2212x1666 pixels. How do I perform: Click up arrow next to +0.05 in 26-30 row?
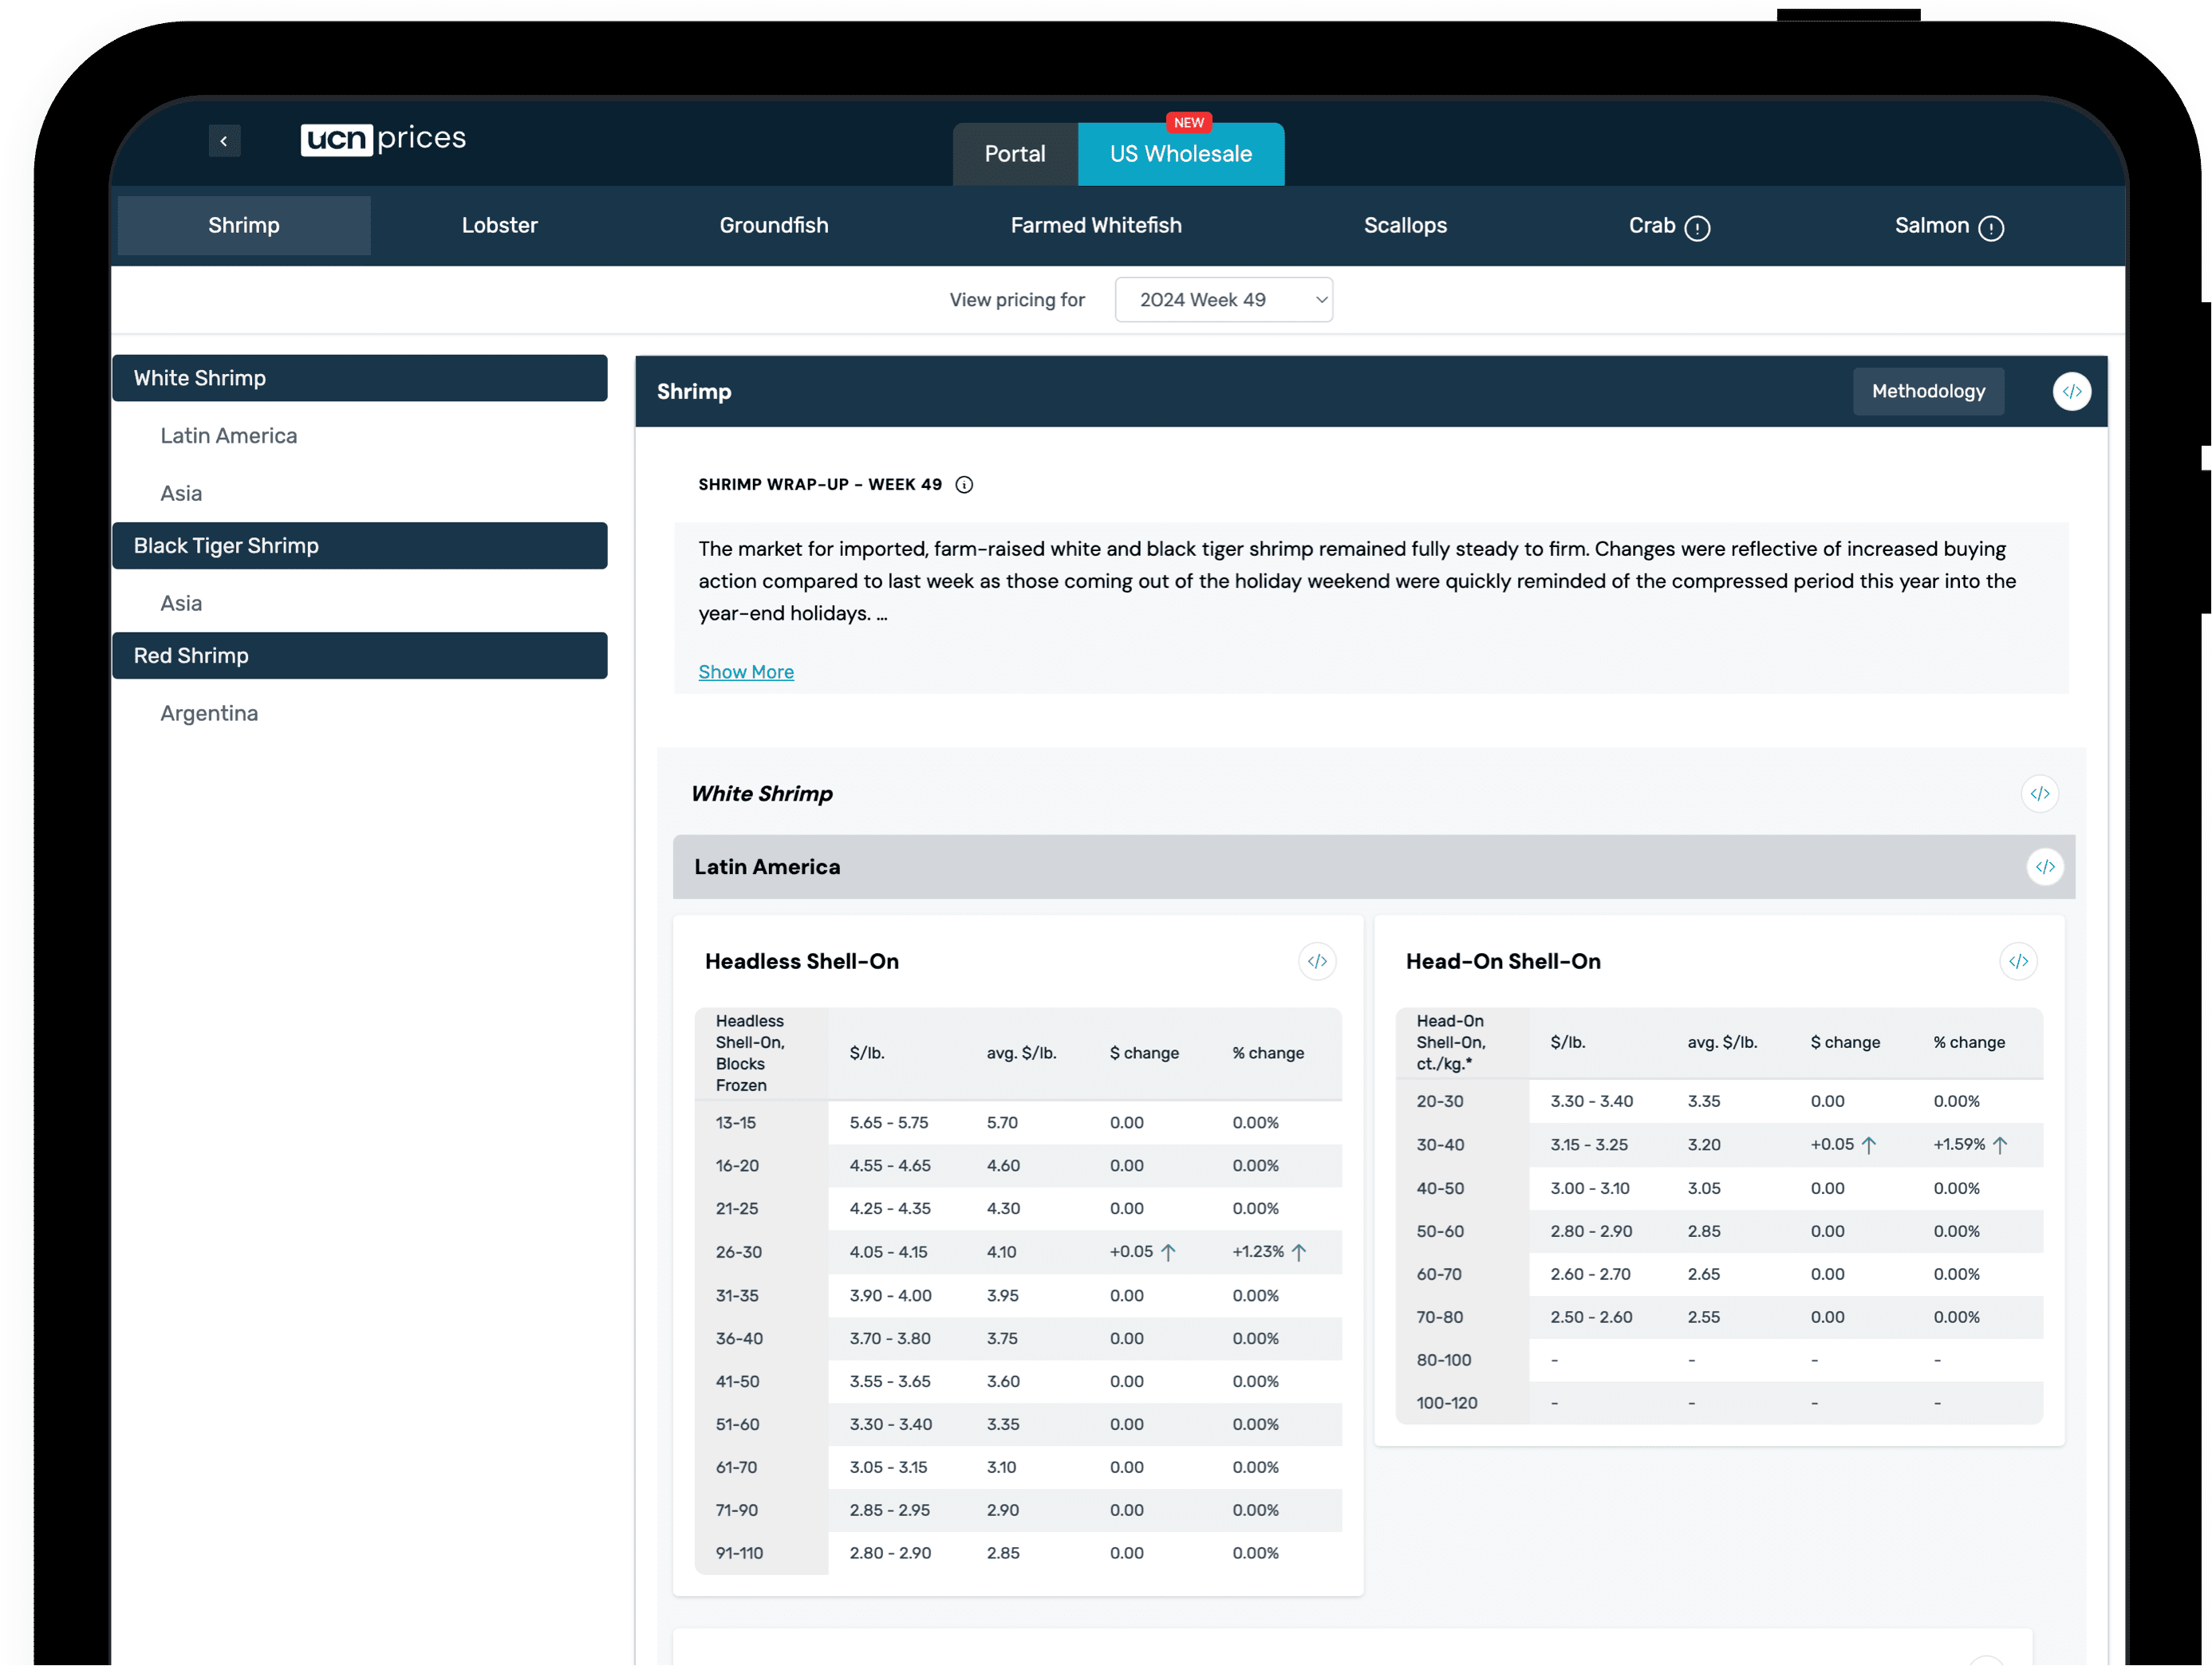click(x=1168, y=1252)
